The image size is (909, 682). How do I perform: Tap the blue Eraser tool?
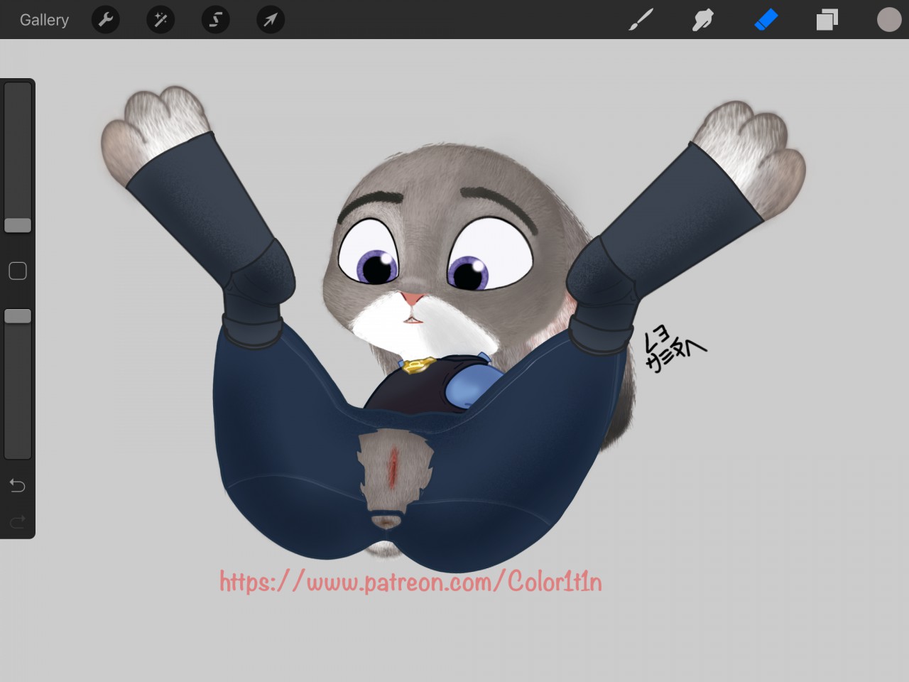pyautogui.click(x=766, y=20)
